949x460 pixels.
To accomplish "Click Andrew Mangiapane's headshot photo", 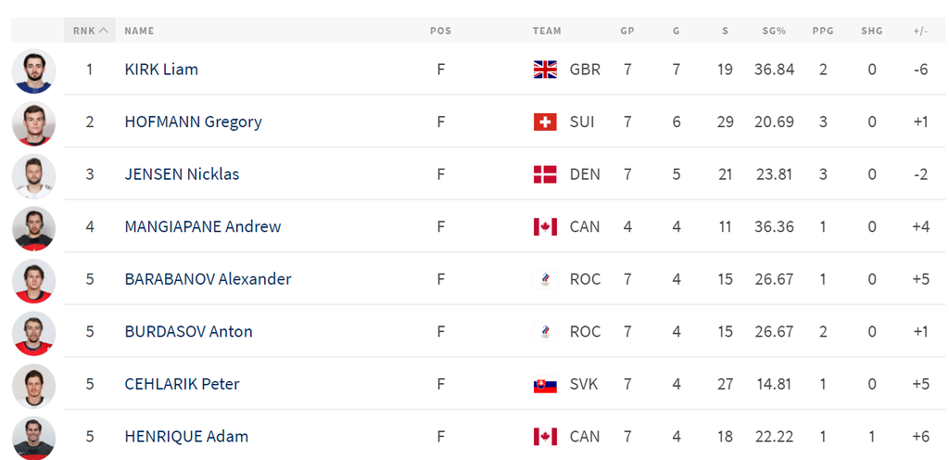I will point(35,227).
